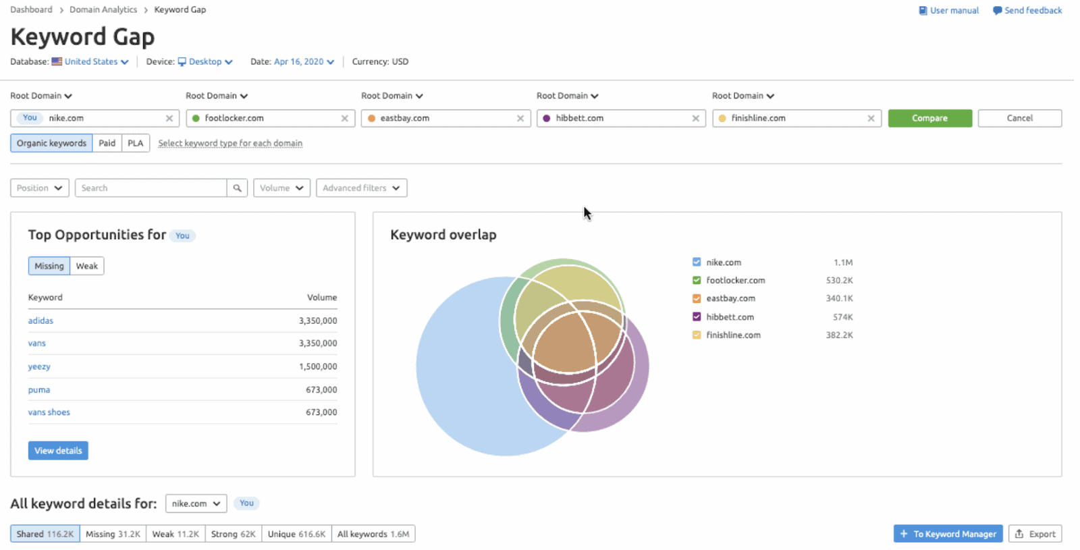This screenshot has height=550, width=1080.
Task: Switch to the PLA keyword type
Action: click(x=136, y=143)
